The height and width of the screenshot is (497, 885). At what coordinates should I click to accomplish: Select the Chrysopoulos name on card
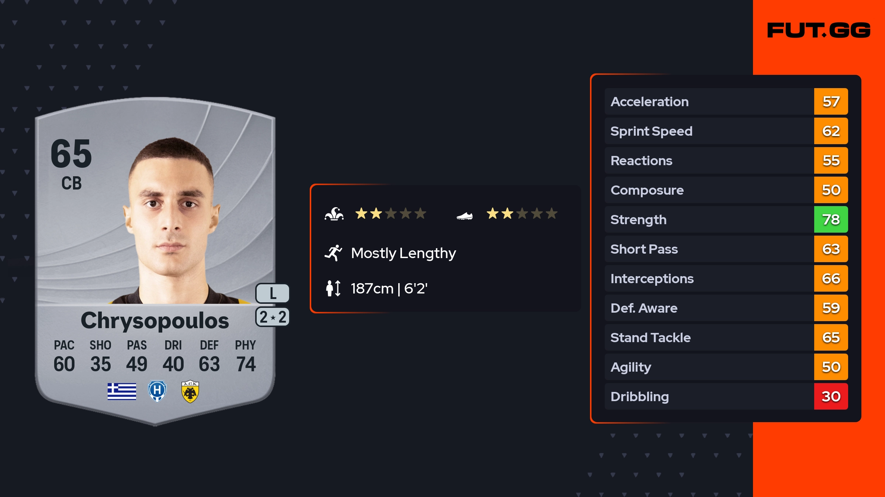[155, 320]
